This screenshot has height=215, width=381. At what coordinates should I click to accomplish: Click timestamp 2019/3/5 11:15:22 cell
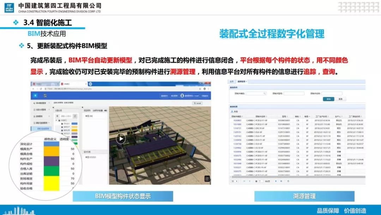tap(322, 159)
